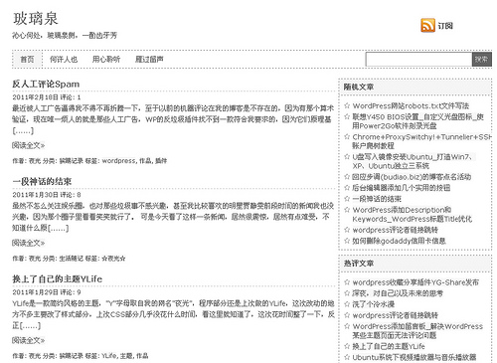Screen dimensions: 497x363
Task: Open hot article WordPress添加留言板
Action: [x=417, y=330]
